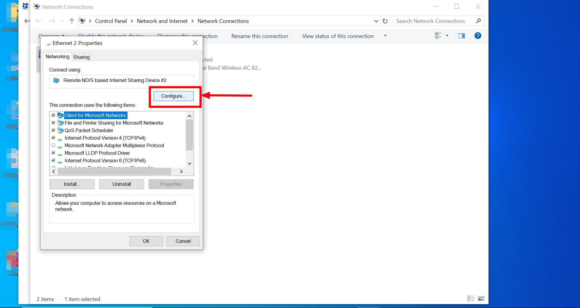
Task: Disable Internet Protocol Version 6 (TCP/IPv6)
Action: pos(53,160)
